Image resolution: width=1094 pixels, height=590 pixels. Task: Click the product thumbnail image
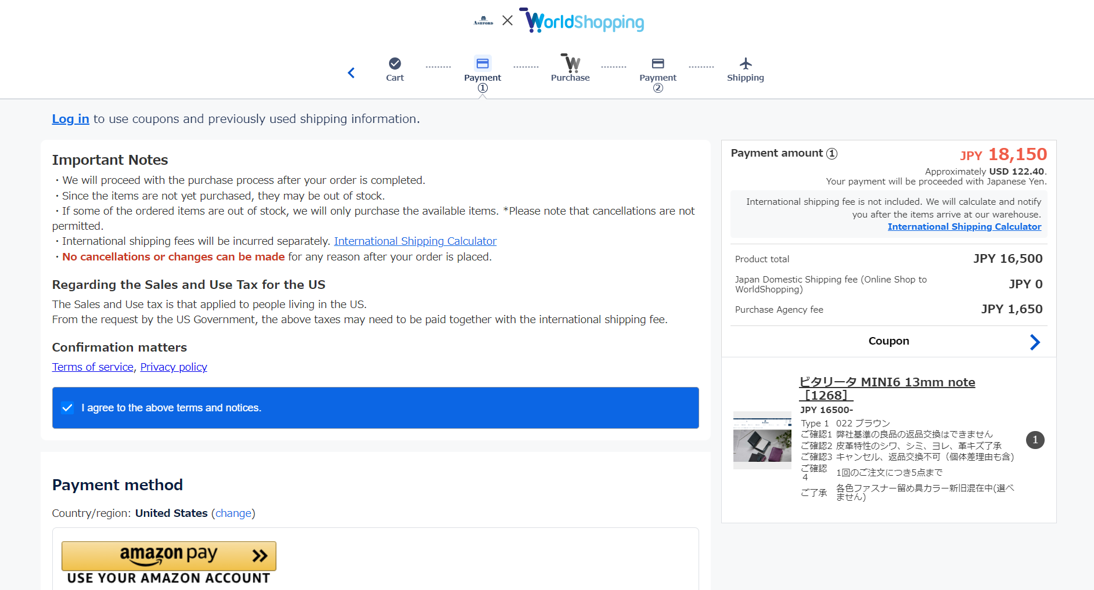tap(762, 440)
